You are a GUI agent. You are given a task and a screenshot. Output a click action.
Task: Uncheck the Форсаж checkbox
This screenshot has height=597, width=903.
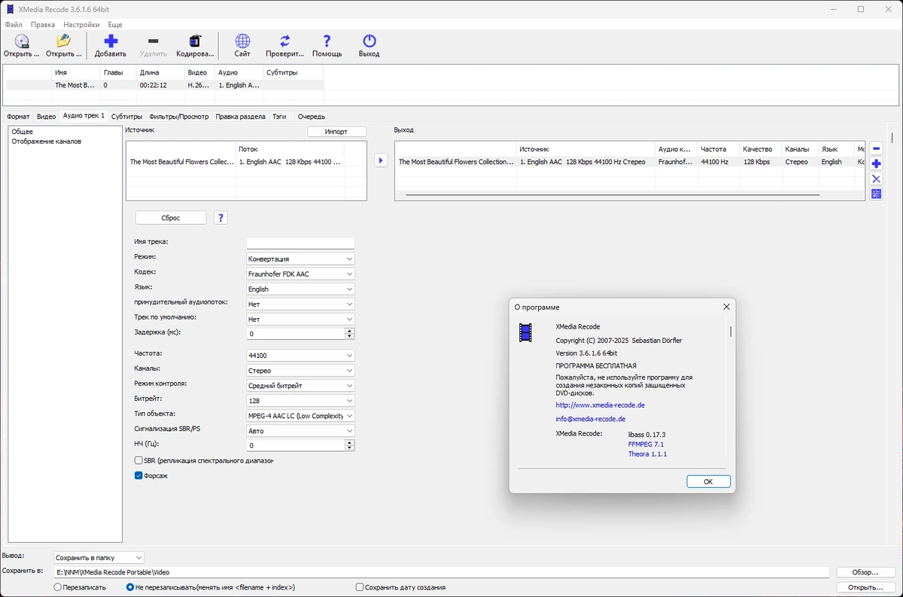138,475
